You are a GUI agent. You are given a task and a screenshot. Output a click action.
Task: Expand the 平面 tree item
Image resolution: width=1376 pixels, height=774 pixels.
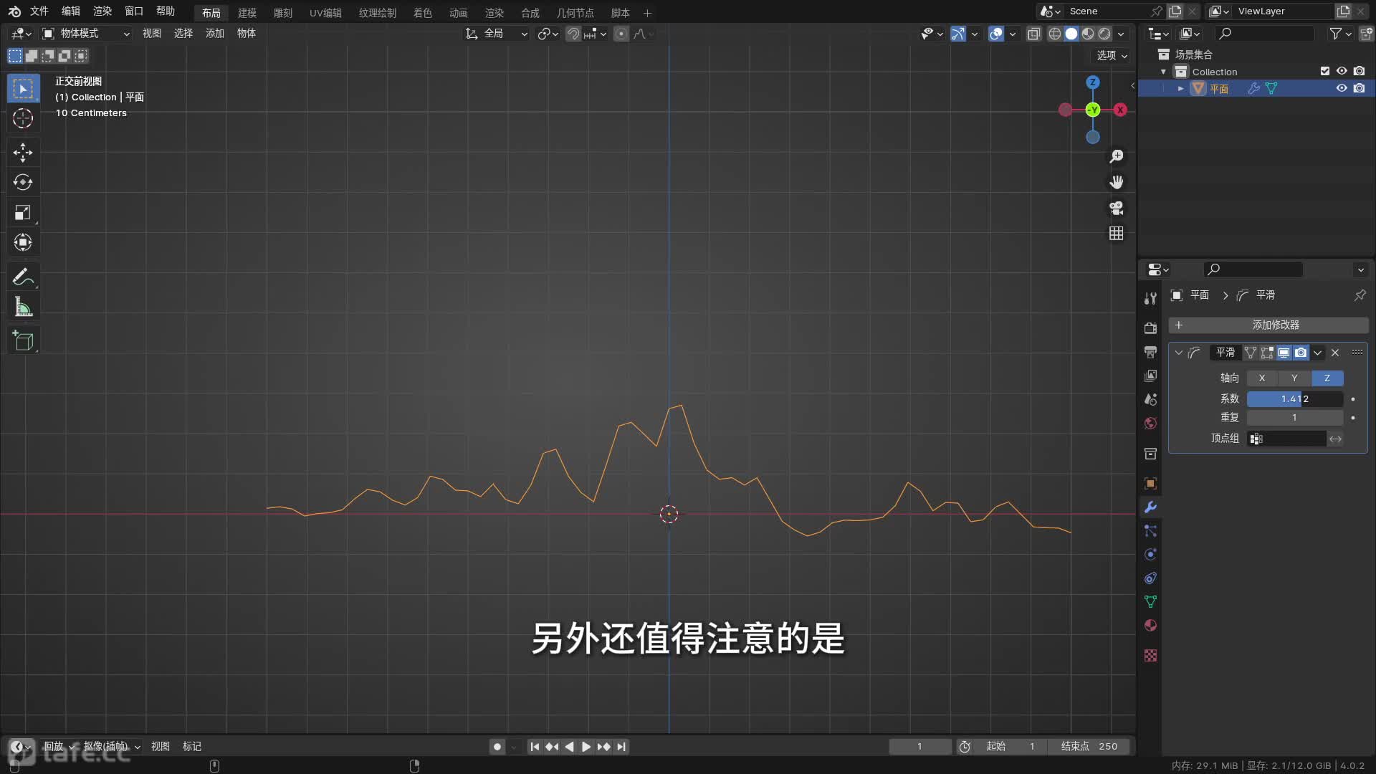pos(1180,88)
